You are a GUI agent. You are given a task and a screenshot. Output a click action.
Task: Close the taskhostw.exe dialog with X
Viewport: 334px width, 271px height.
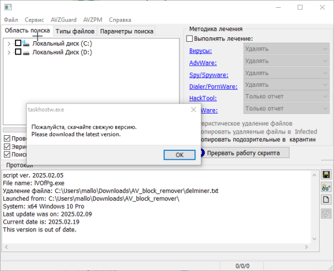[193, 110]
